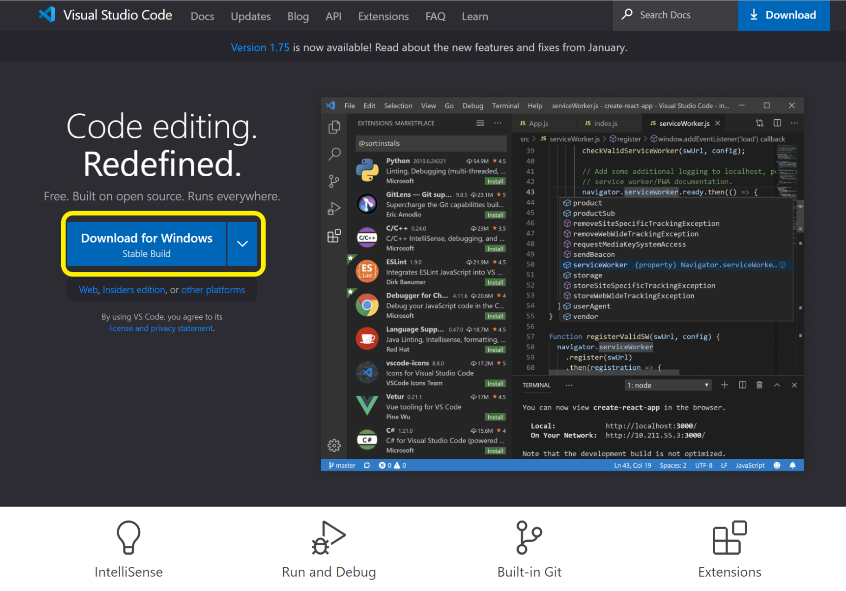Select the Python extension icon
The height and width of the screenshot is (591, 846).
point(367,170)
